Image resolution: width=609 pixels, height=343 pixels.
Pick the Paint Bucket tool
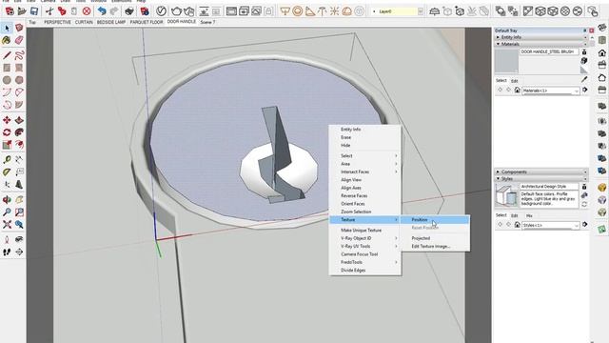click(7, 40)
